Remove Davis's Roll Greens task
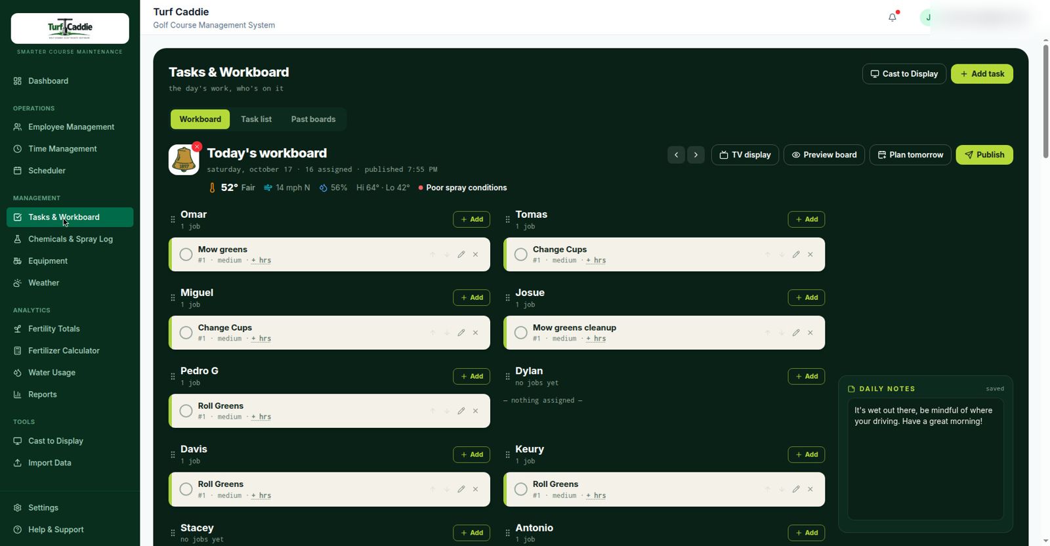Viewport: 1050px width, 546px height. click(476, 489)
